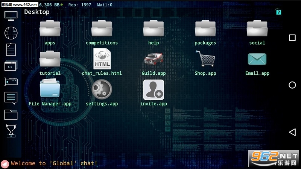Open Email.app envelope icon
Screen dimensions: 301x169
(257, 59)
